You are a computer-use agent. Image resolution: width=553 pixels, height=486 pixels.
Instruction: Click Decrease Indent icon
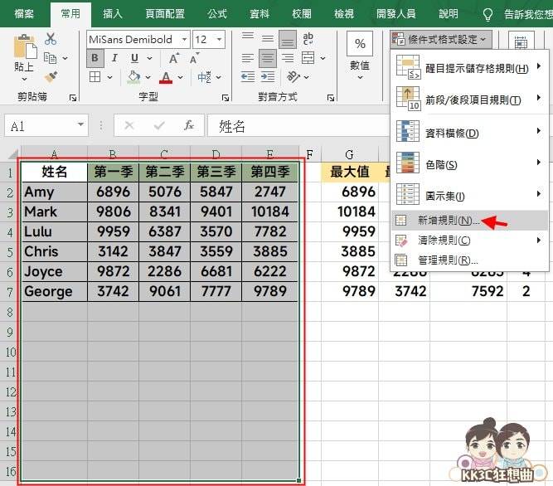[248, 77]
